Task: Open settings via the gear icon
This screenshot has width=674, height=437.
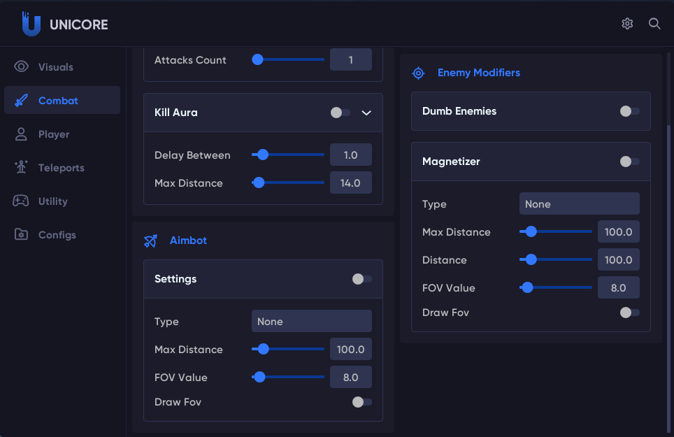Action: pos(627,24)
